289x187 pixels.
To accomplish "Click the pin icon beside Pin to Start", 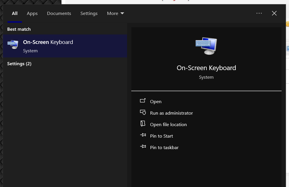I will click(x=143, y=135).
